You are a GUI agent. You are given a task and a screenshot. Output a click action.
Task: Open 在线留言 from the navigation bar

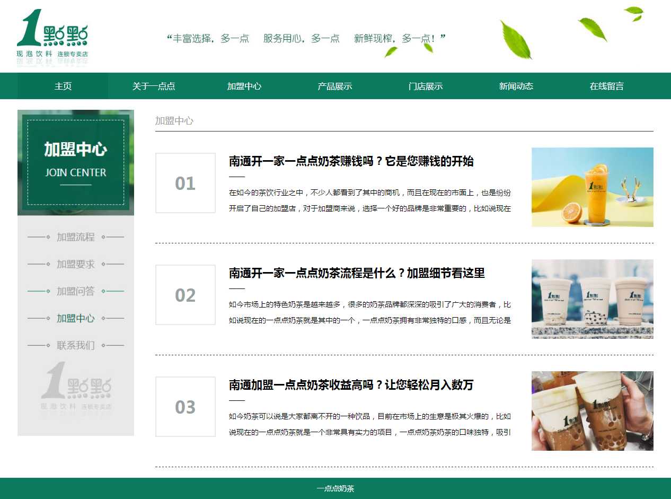point(607,86)
